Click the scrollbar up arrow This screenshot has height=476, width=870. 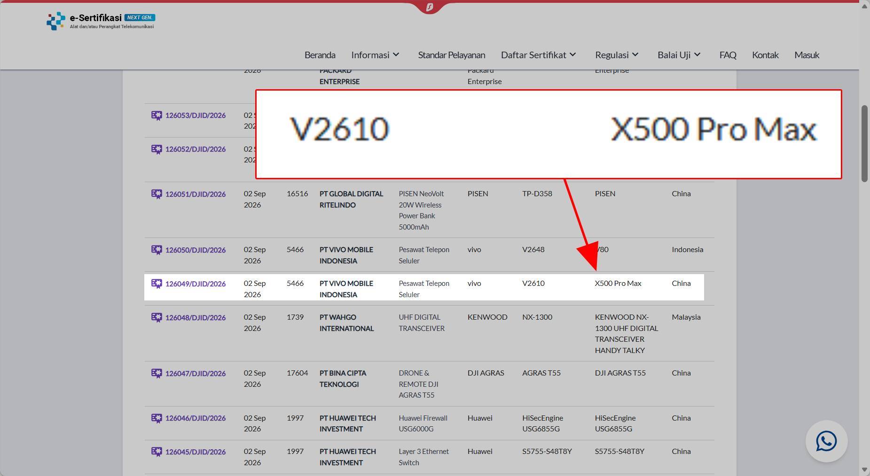(864, 6)
